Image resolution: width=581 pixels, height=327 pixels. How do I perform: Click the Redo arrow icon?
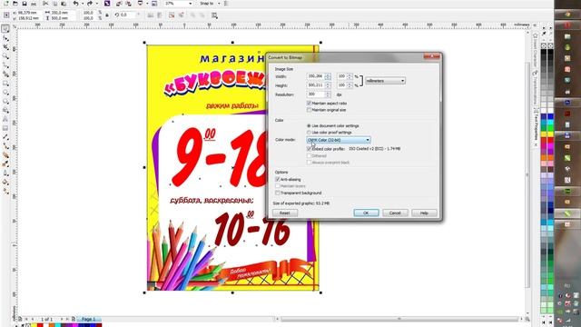point(90,4)
